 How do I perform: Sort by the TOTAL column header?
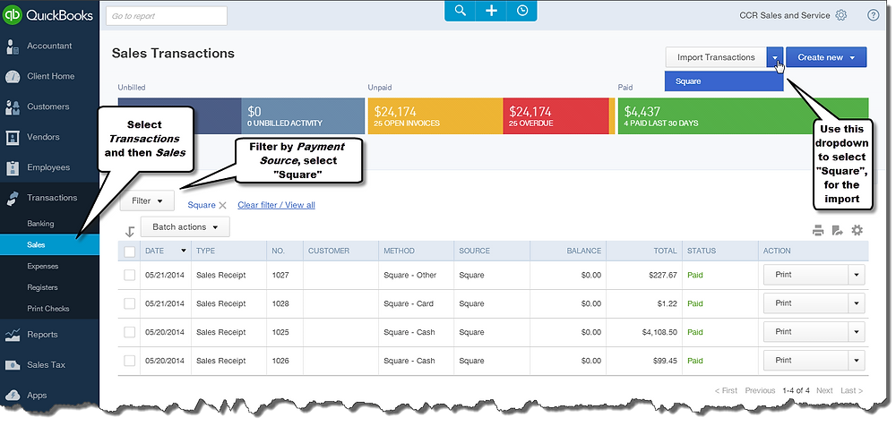665,251
